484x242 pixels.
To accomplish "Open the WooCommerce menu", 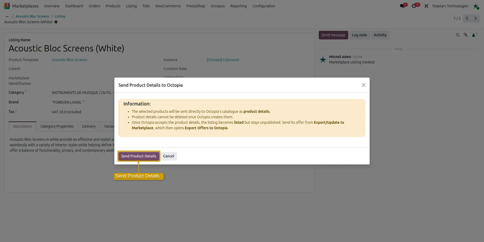I will coord(168,6).
